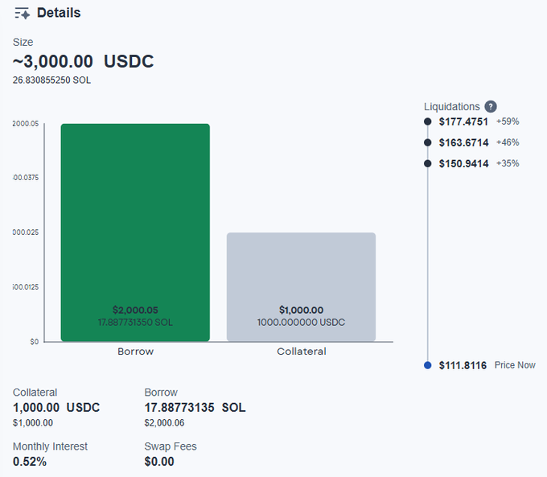
Task: Click the green Borrow bar in chart
Action: pos(135,232)
